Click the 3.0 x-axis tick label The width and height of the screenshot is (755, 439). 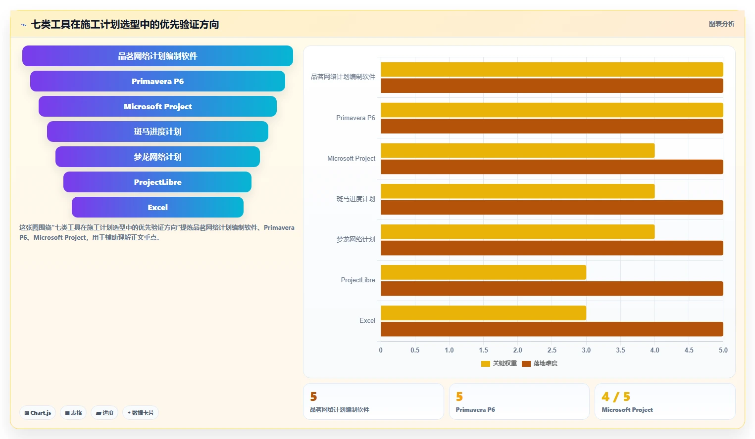pos(586,350)
